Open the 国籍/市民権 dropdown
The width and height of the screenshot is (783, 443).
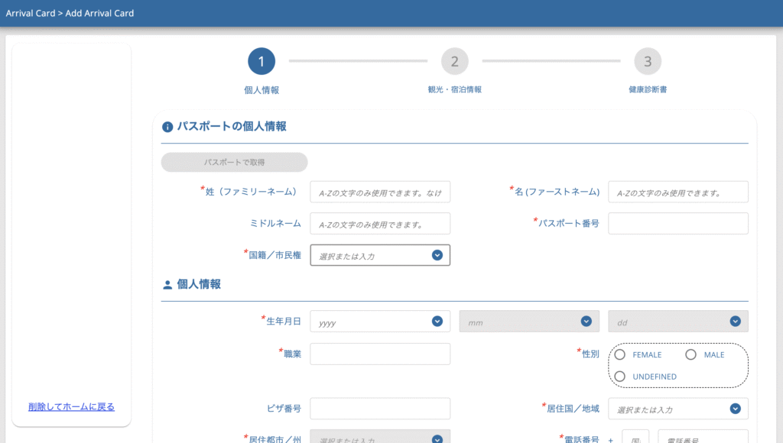380,255
